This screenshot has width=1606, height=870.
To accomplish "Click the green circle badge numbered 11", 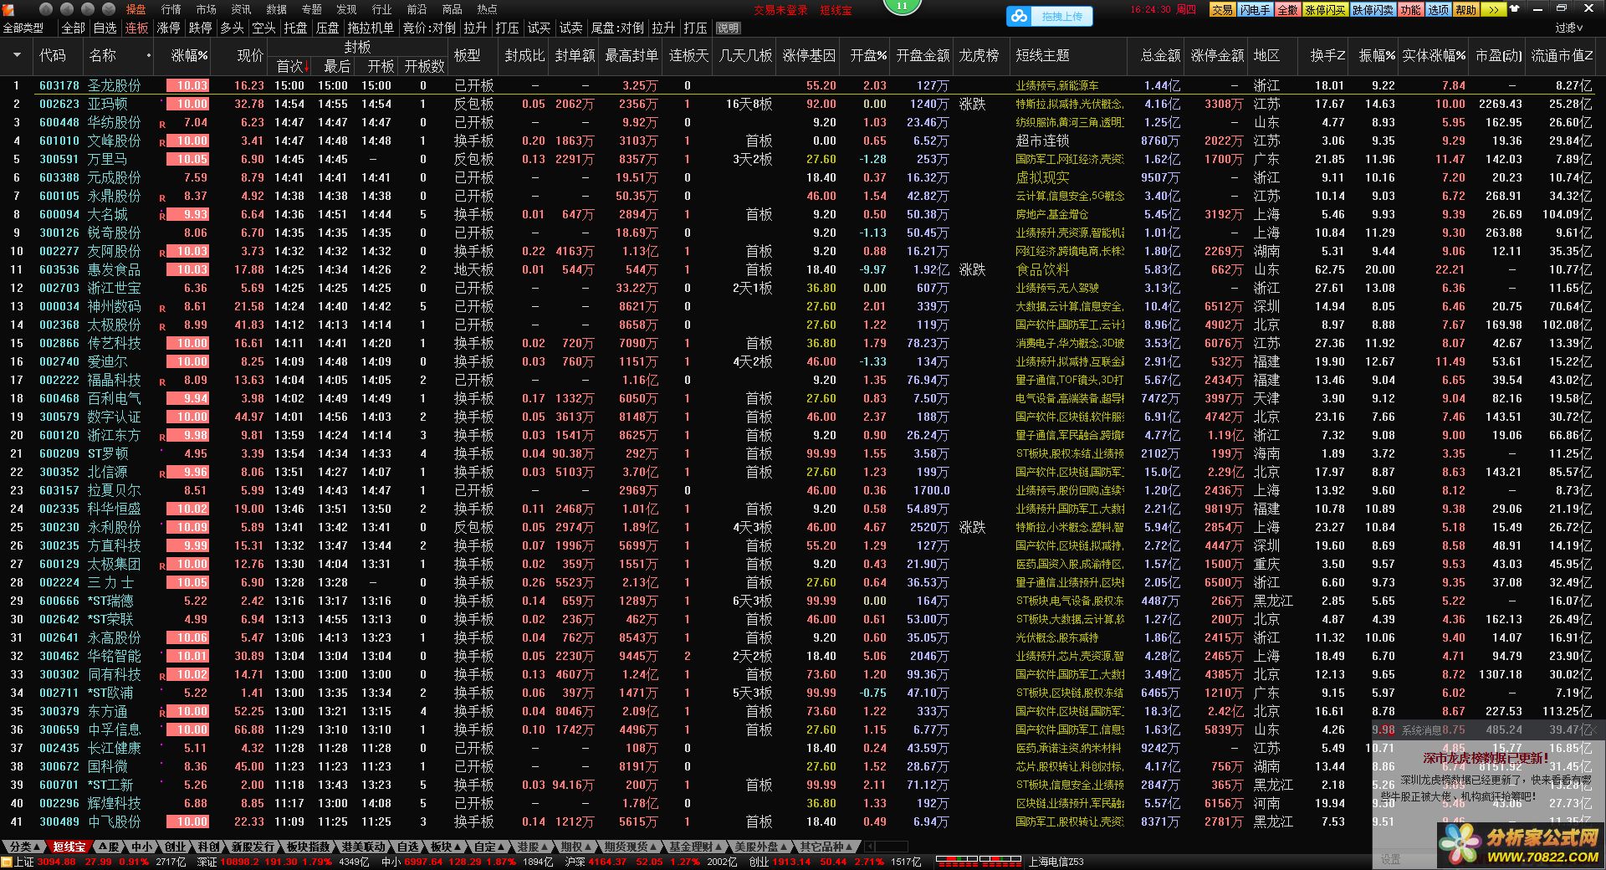I will coord(902,7).
